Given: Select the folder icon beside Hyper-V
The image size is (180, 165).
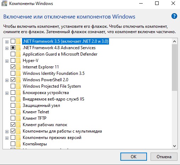Looking at the screenshot, I should click(18, 61).
